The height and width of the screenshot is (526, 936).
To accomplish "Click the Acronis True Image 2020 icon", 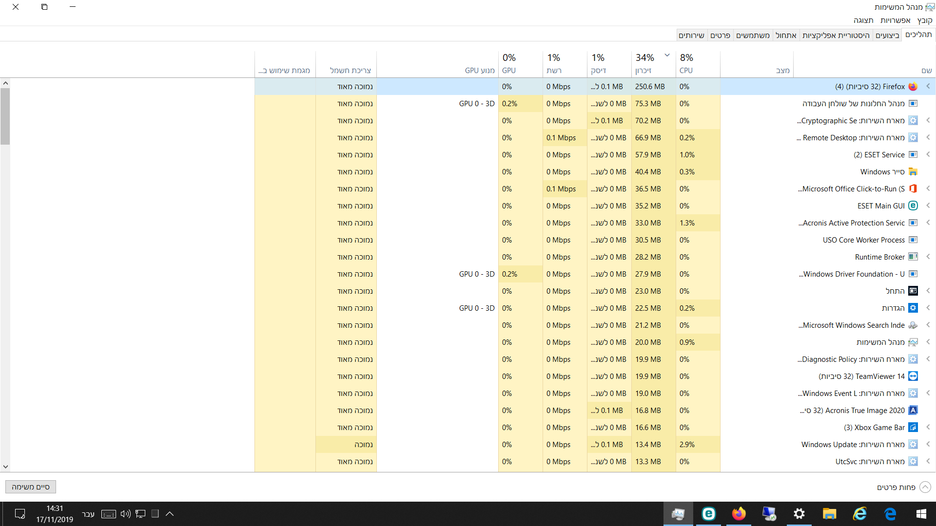I will [913, 411].
